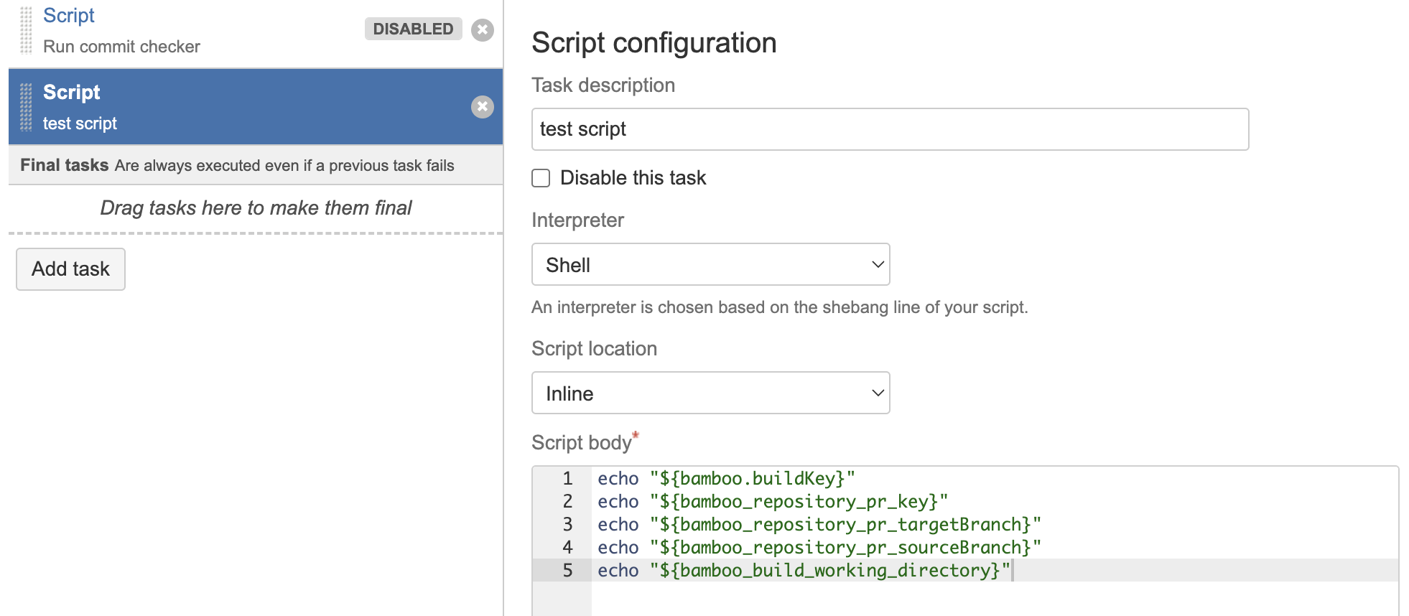
Task: Open the Script link in first task
Action: tap(69, 15)
